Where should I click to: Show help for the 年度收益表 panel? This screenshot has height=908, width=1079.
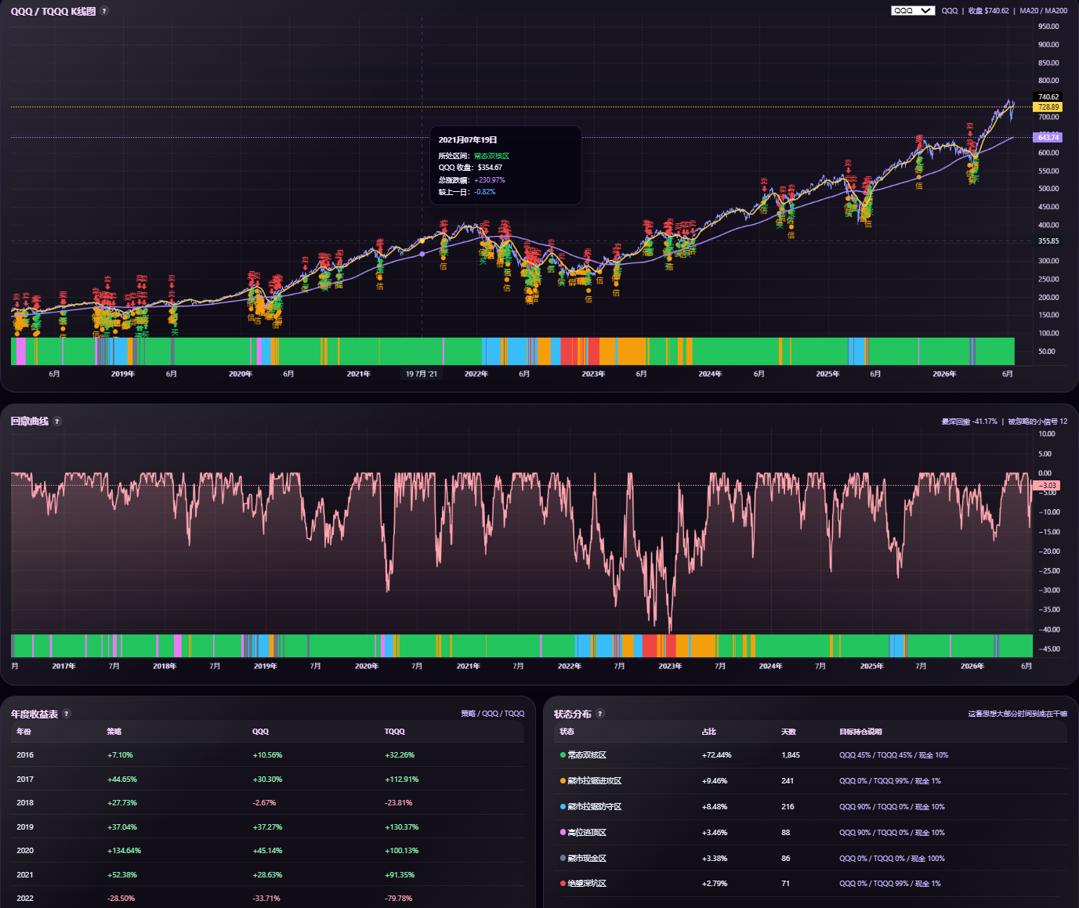67,714
